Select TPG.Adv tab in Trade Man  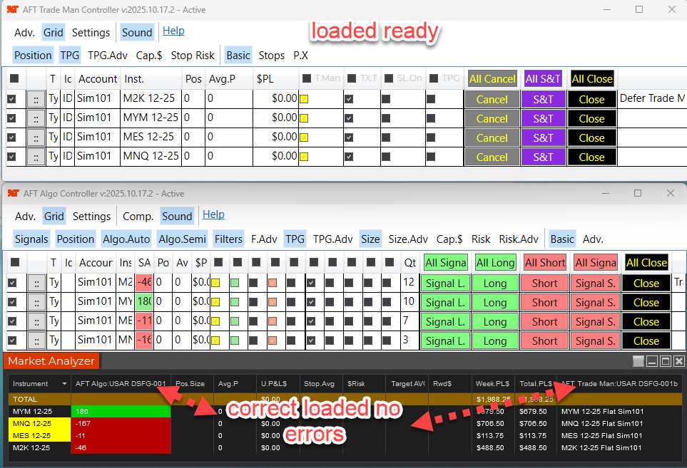point(108,56)
